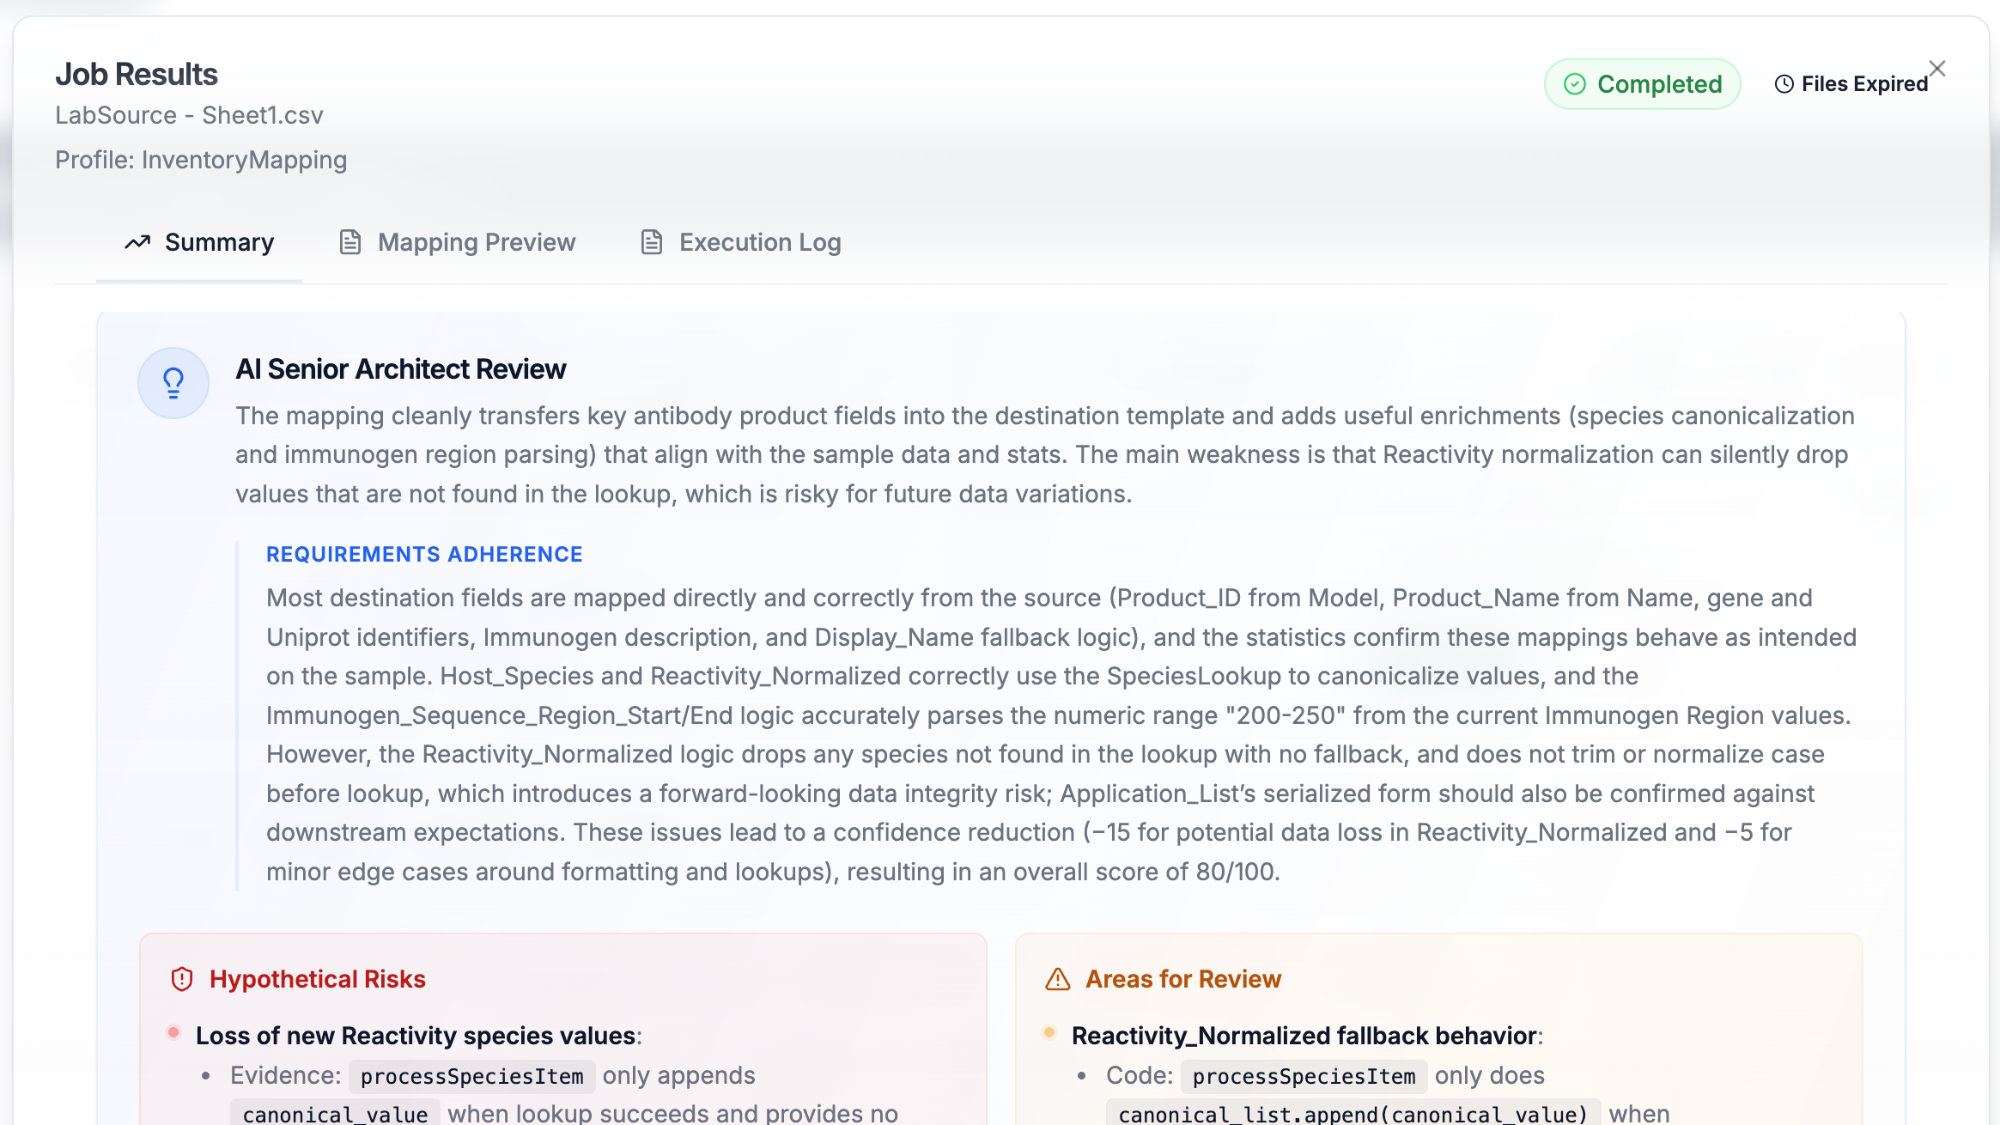Select the Summary tab

pos(219,242)
